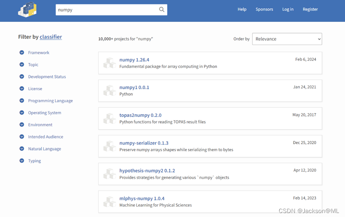345x217 pixels.
Task: Open the classifier link
Action: (51, 37)
